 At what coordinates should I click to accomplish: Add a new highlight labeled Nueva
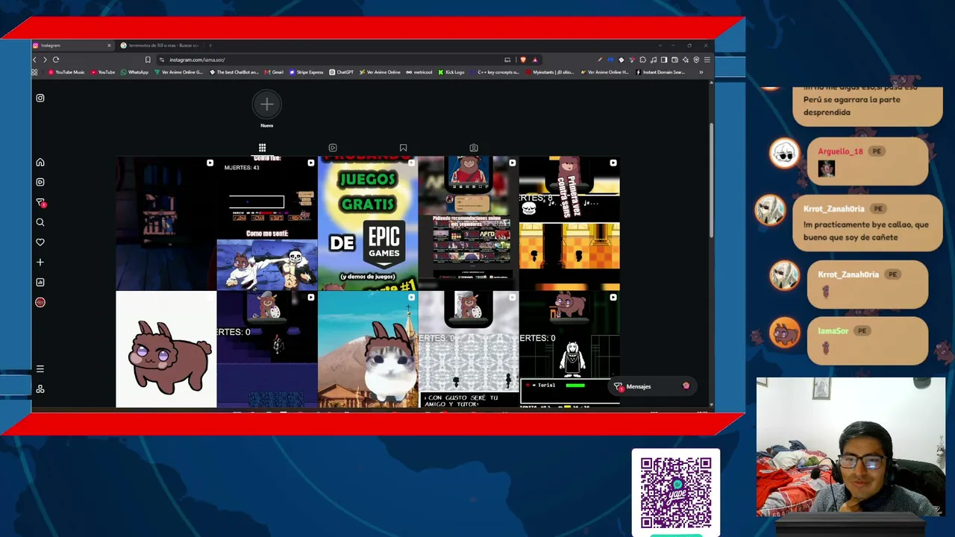(266, 109)
